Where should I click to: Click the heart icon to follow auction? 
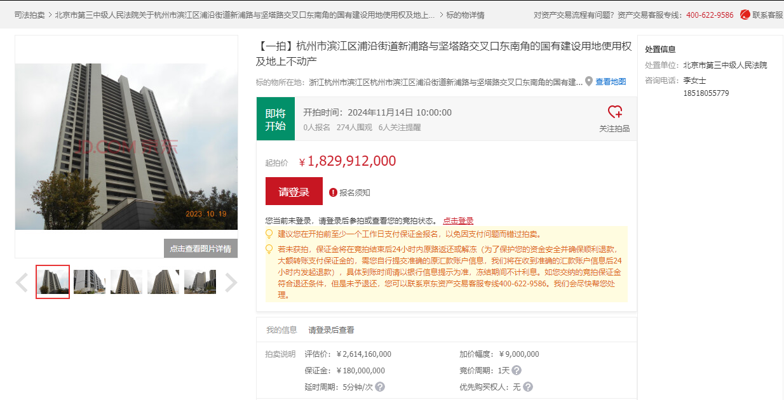coord(614,112)
